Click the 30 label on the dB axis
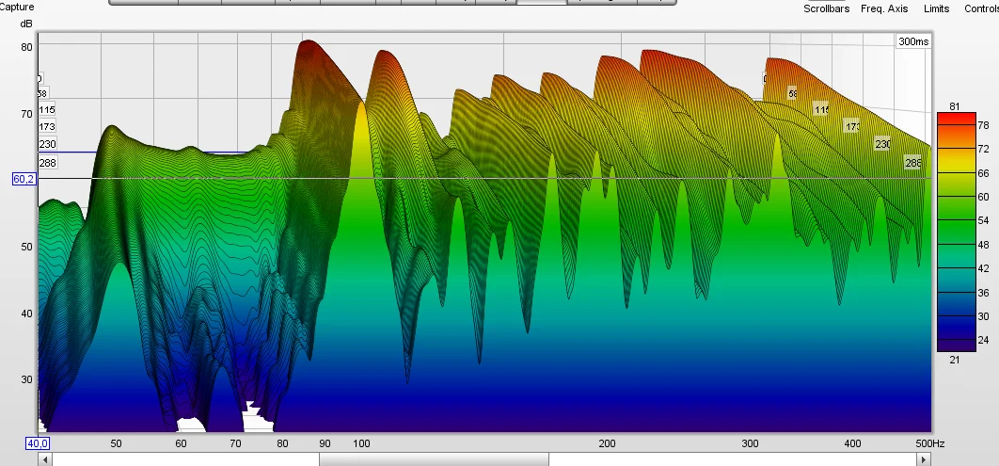 [26, 379]
